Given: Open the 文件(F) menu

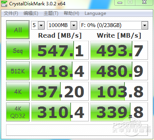Looking at the screenshot, I should [11, 13].
